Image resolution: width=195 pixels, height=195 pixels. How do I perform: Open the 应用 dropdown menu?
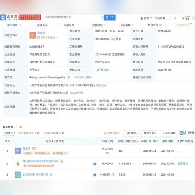click(x=146, y=18)
